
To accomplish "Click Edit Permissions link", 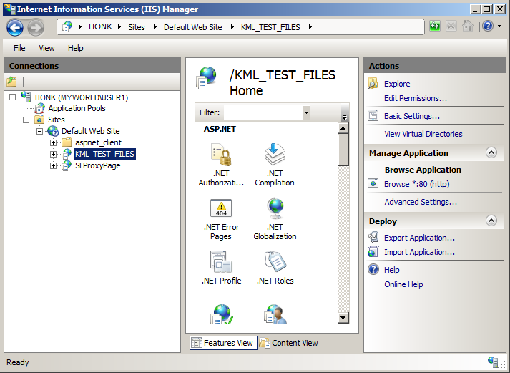I will coord(416,98).
